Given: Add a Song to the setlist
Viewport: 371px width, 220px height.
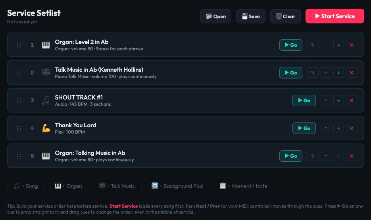Looking at the screenshot, I should point(26,186).
